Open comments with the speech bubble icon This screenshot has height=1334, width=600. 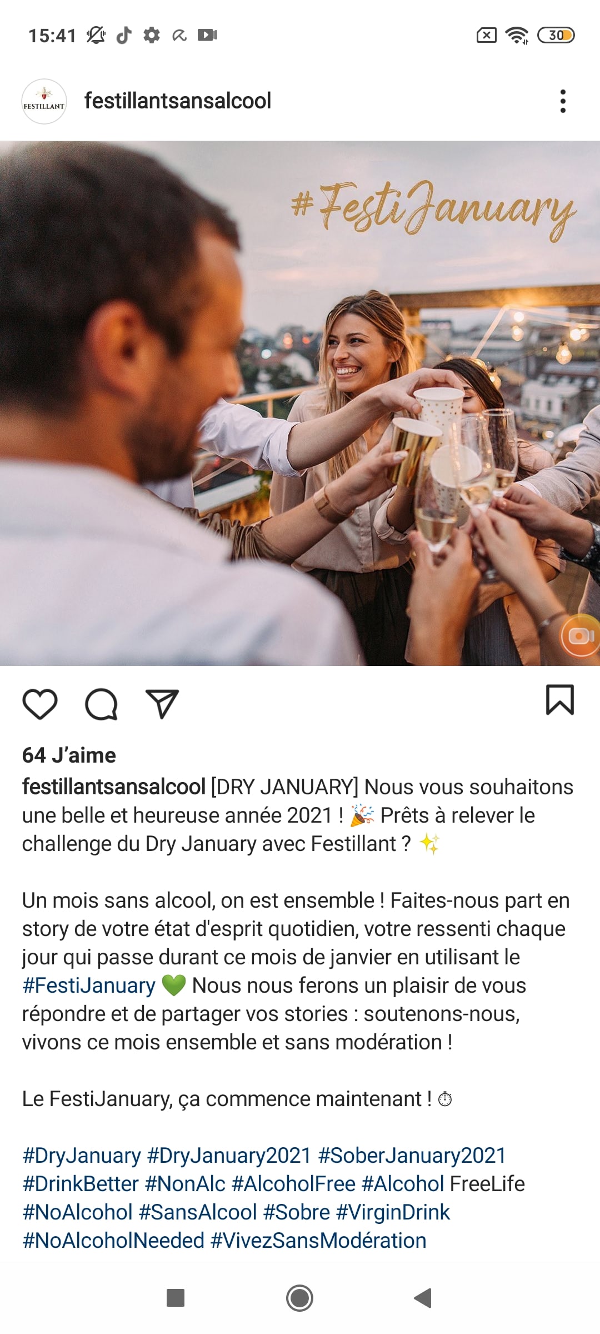coord(101,704)
